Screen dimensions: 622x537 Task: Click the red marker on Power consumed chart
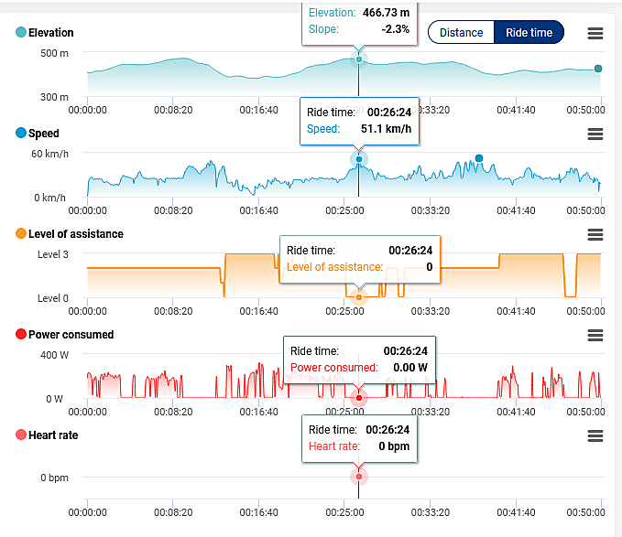[359, 398]
